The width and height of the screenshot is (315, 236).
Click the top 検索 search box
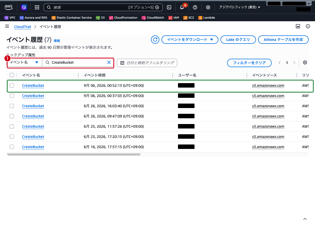pos(103,7)
